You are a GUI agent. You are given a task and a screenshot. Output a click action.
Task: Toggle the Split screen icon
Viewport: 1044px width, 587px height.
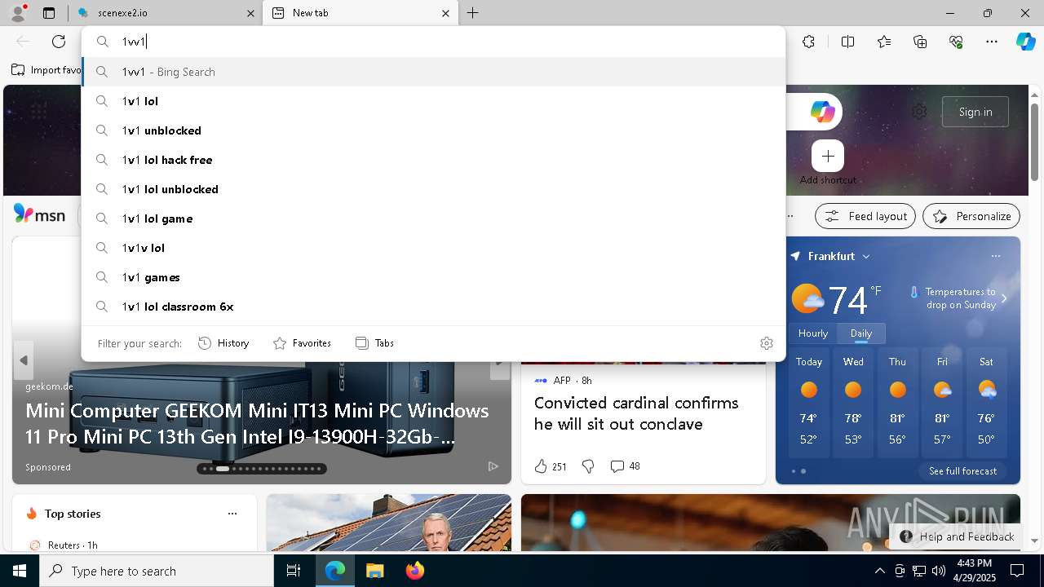pyautogui.click(x=847, y=42)
